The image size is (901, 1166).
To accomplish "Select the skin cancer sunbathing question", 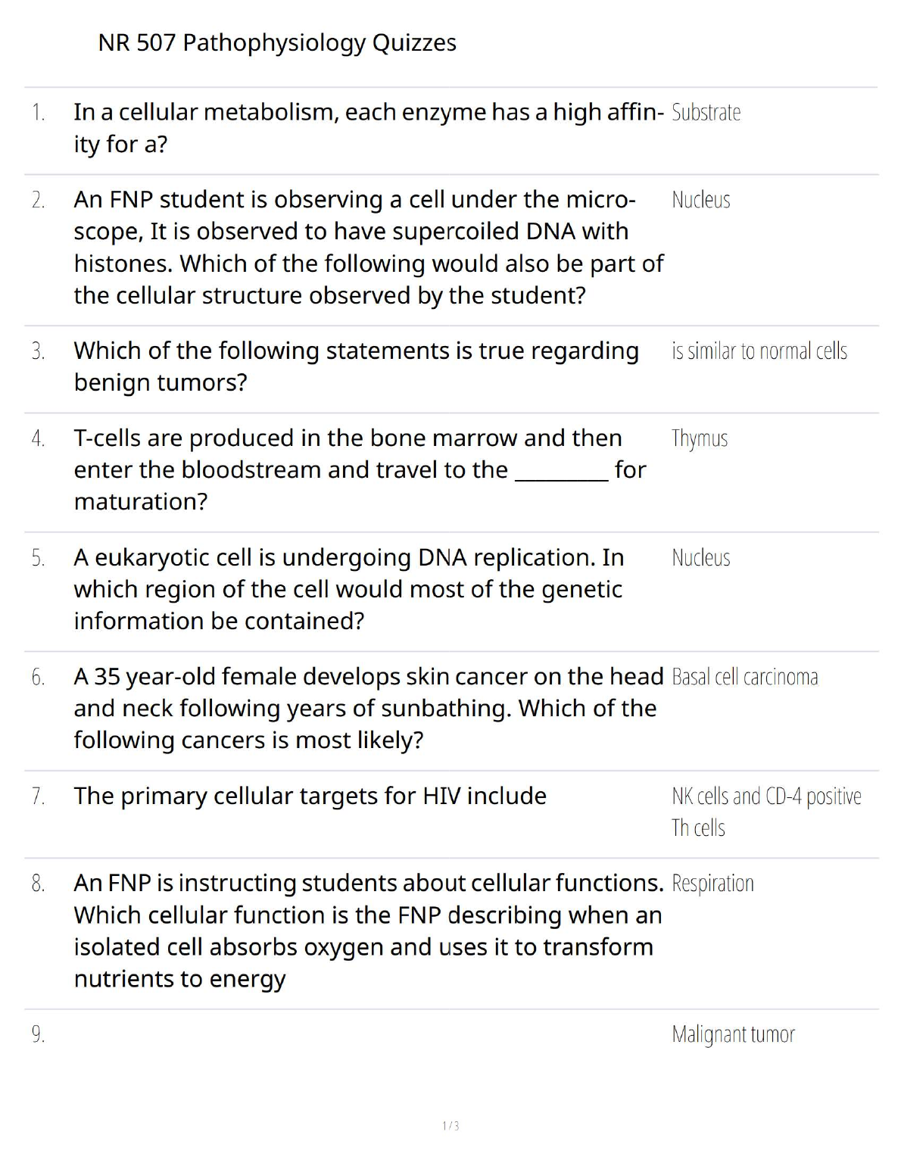I will click(x=368, y=708).
